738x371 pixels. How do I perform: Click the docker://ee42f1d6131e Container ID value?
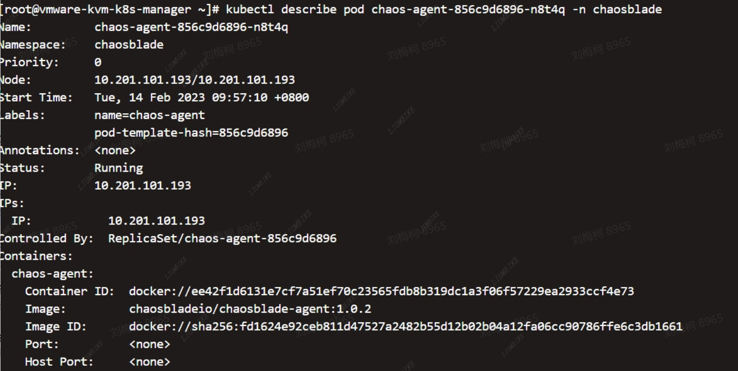(x=382, y=291)
